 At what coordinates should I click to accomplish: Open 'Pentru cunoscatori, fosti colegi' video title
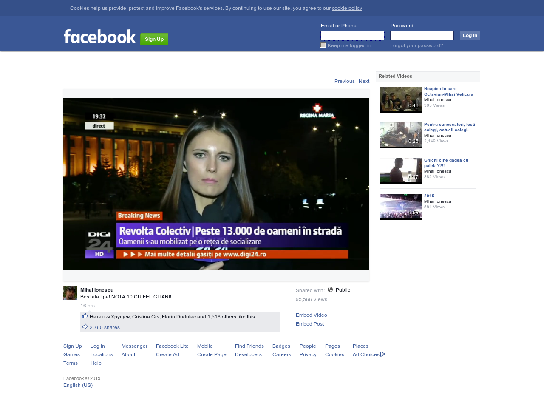(450, 127)
